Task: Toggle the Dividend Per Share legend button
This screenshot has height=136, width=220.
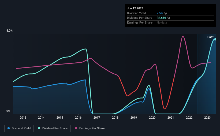Action: pos(53,129)
